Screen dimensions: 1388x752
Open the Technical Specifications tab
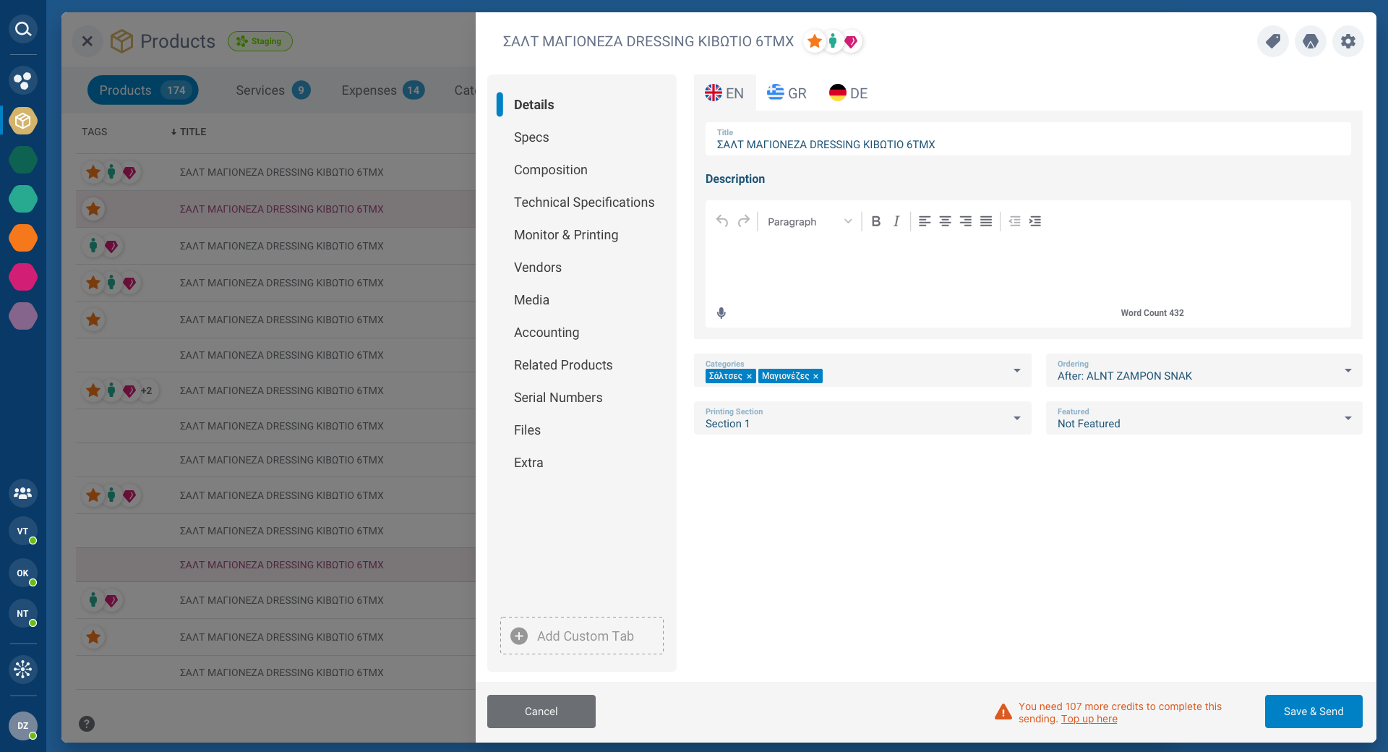pyautogui.click(x=584, y=202)
